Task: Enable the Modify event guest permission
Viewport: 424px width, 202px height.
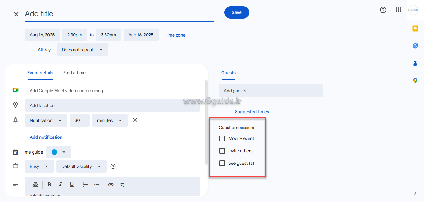Action: point(222,138)
